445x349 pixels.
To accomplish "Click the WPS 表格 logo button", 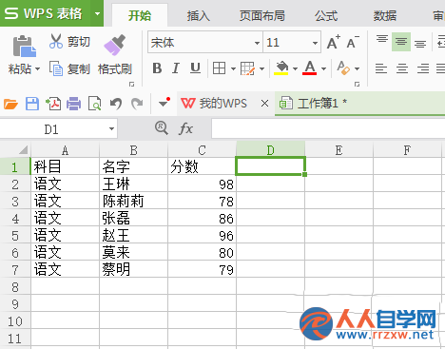I will coord(46,13).
